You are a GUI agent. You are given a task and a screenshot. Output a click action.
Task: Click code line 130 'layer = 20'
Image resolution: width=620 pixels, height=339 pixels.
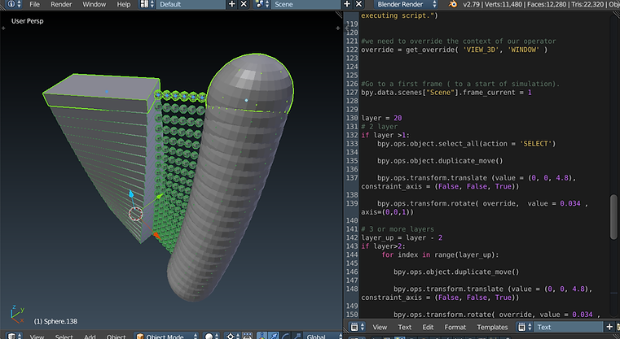click(x=381, y=118)
